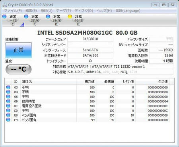Select drive D: blue status icon
Image resolution: width=179 pixels, height=147 pixels.
coord(48,16)
